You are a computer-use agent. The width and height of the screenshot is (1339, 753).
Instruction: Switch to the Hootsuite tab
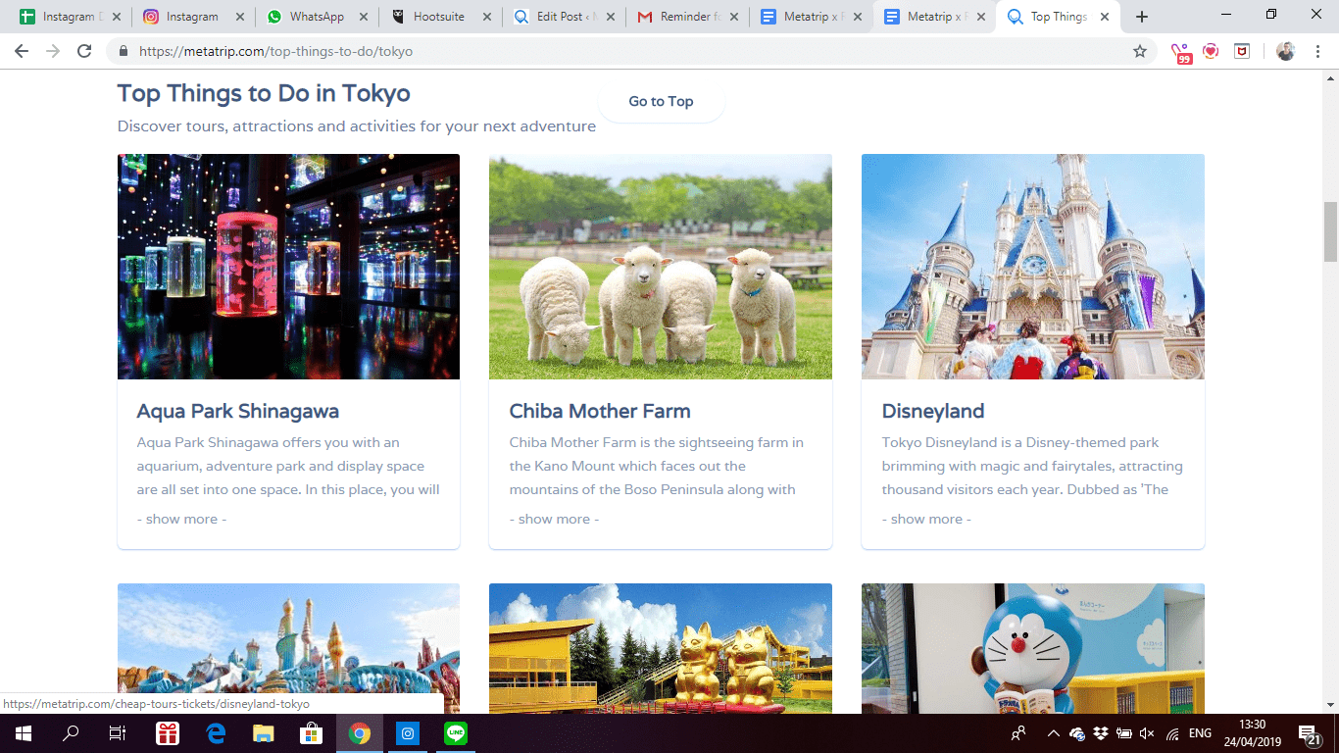click(439, 17)
